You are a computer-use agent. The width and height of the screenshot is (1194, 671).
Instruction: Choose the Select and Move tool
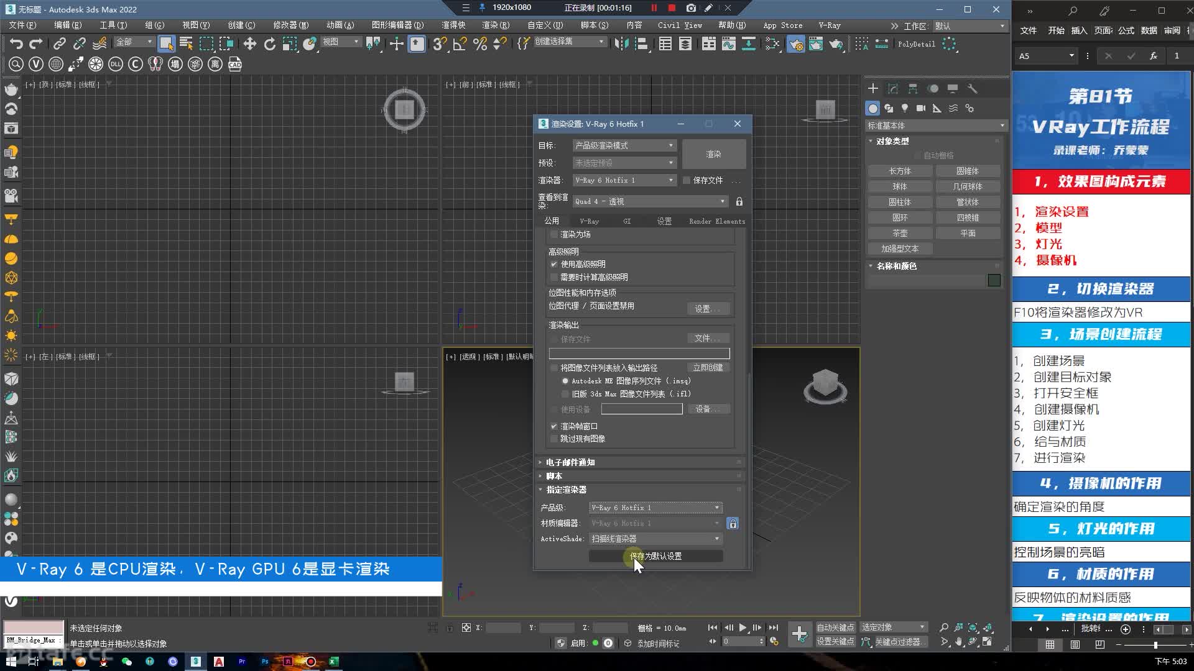[x=249, y=43]
